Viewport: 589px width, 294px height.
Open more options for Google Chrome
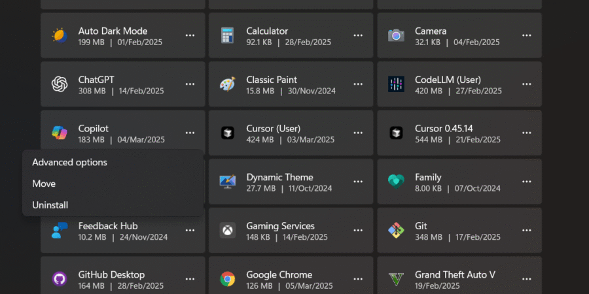(358, 279)
